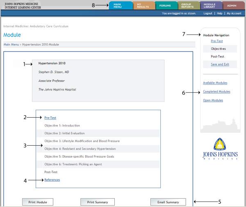Screen dimensions: 246x207
Task: Click the Hypertension 2010 Module breadcrumb text
Action: coord(41,44)
